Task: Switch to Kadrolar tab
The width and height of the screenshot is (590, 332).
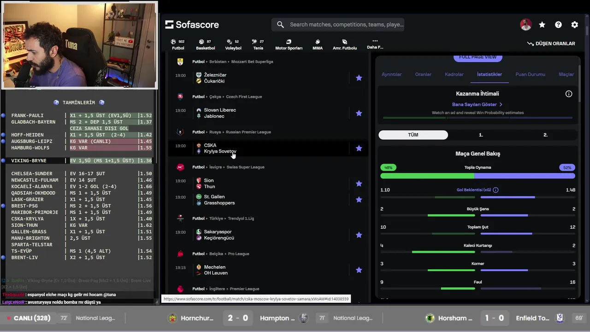Action: 454,74
